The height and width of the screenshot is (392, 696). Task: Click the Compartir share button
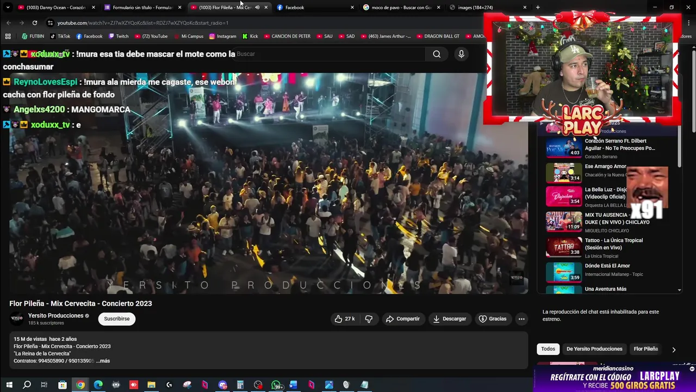(x=403, y=318)
